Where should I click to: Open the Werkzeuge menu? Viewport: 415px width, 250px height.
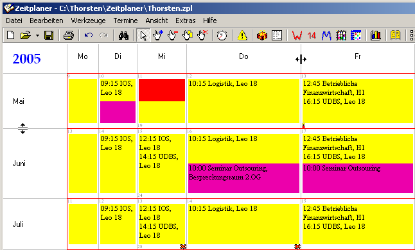pos(88,21)
